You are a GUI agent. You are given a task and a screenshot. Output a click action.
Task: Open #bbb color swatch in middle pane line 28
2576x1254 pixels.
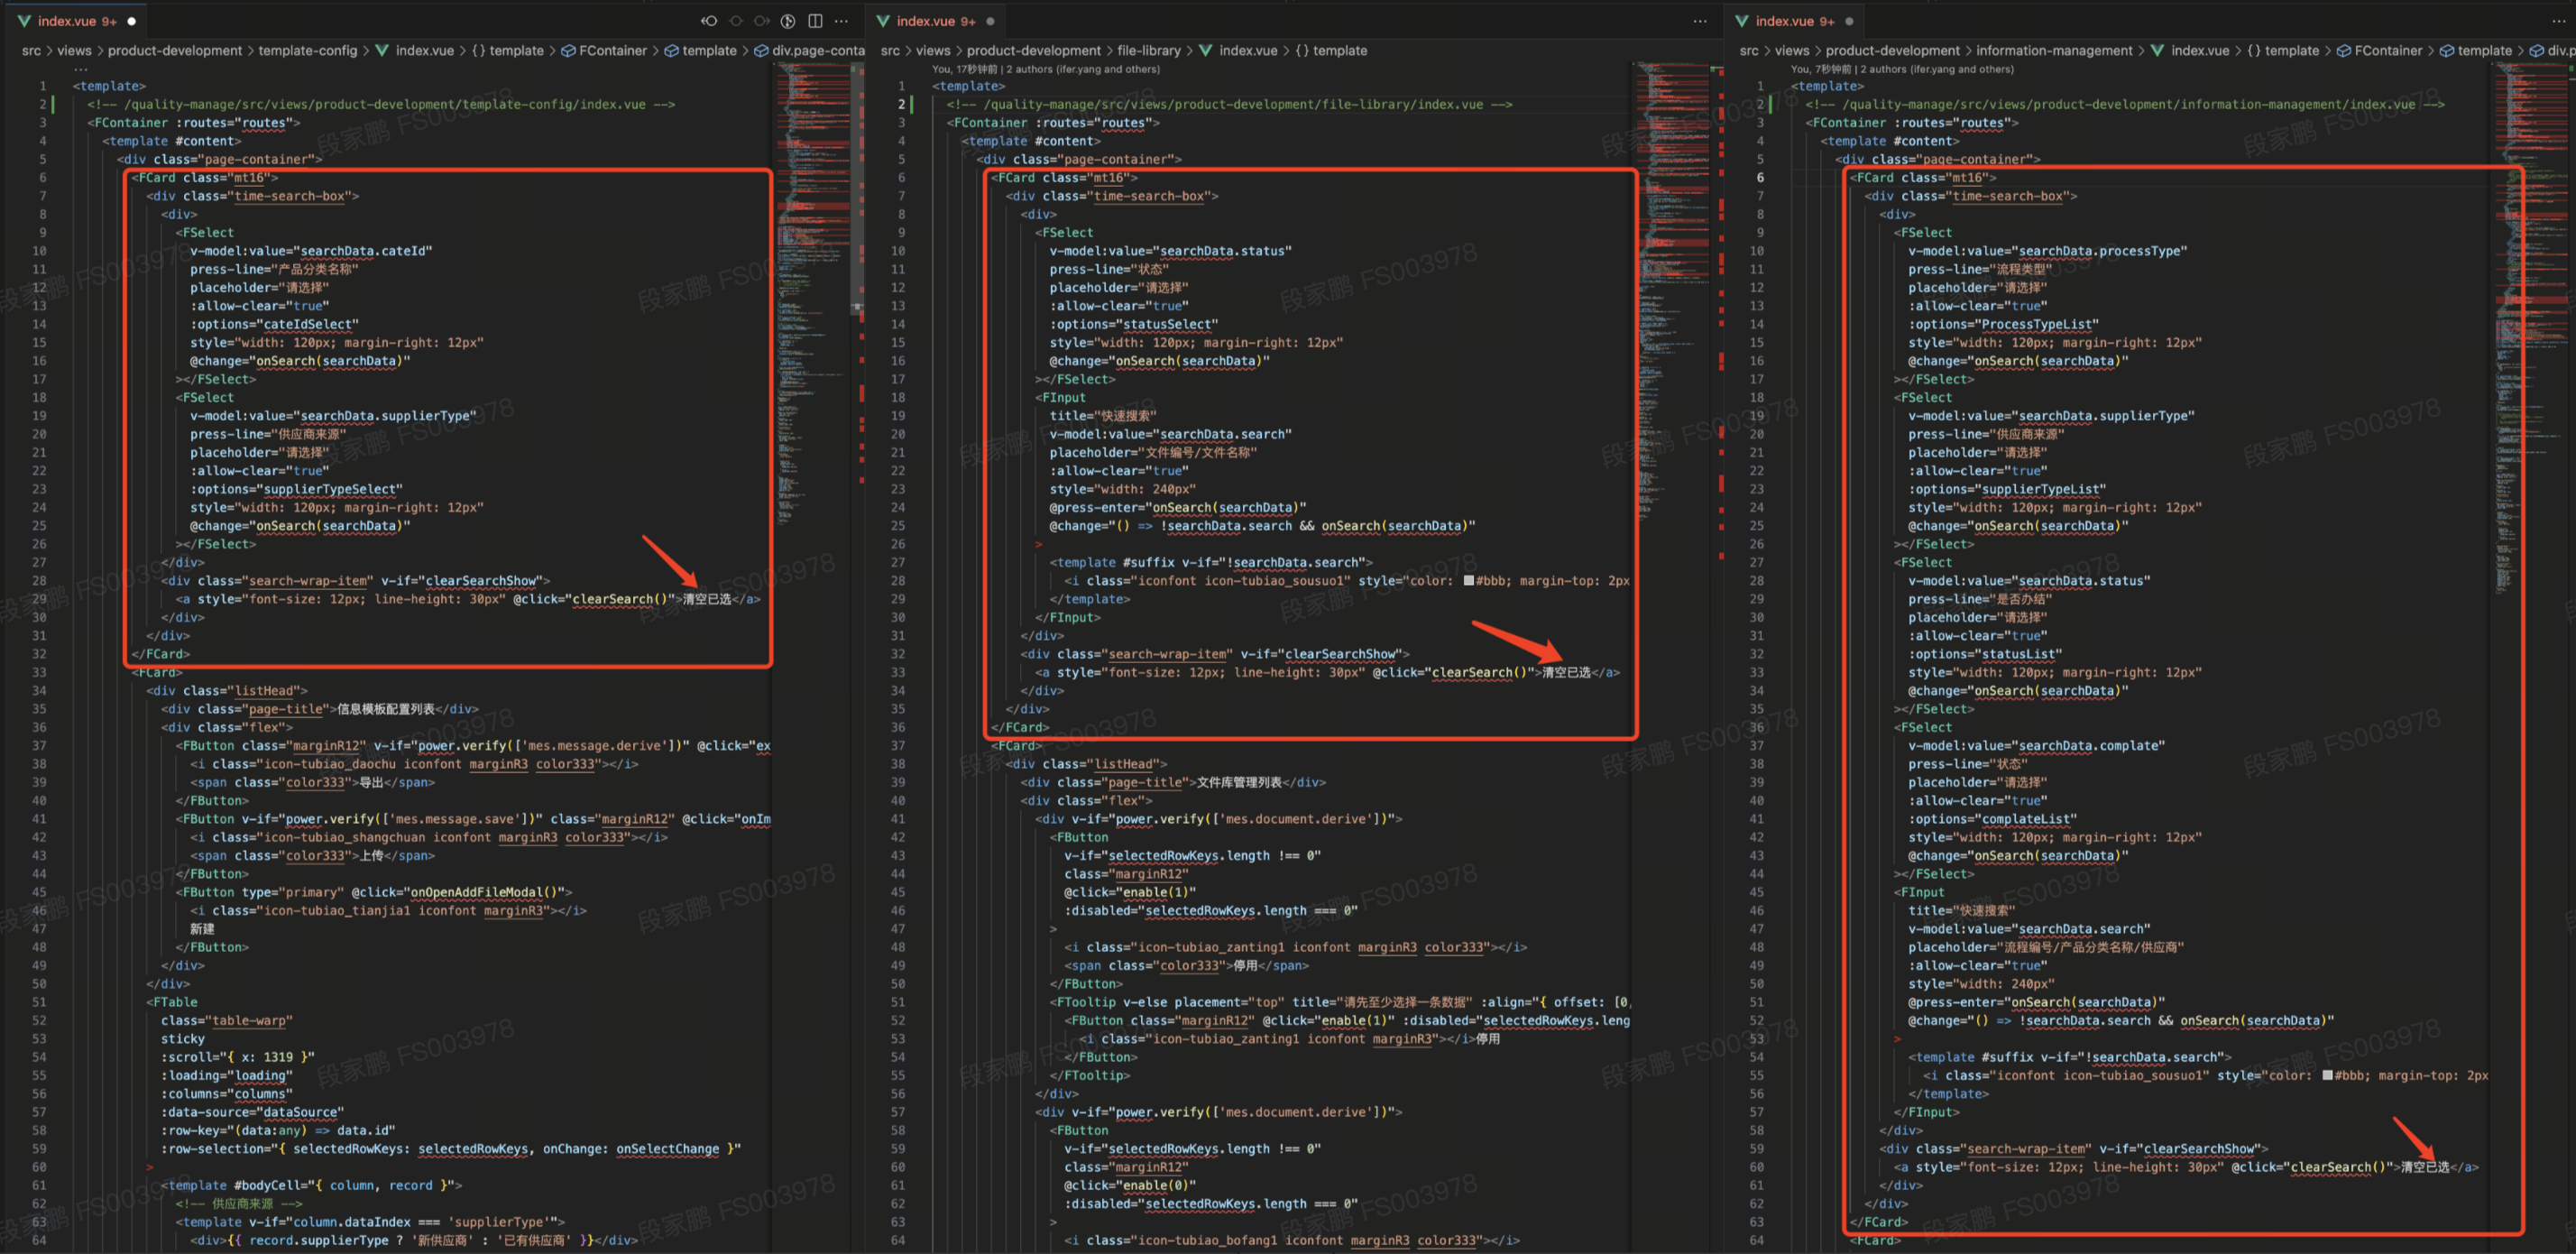click(x=1468, y=581)
